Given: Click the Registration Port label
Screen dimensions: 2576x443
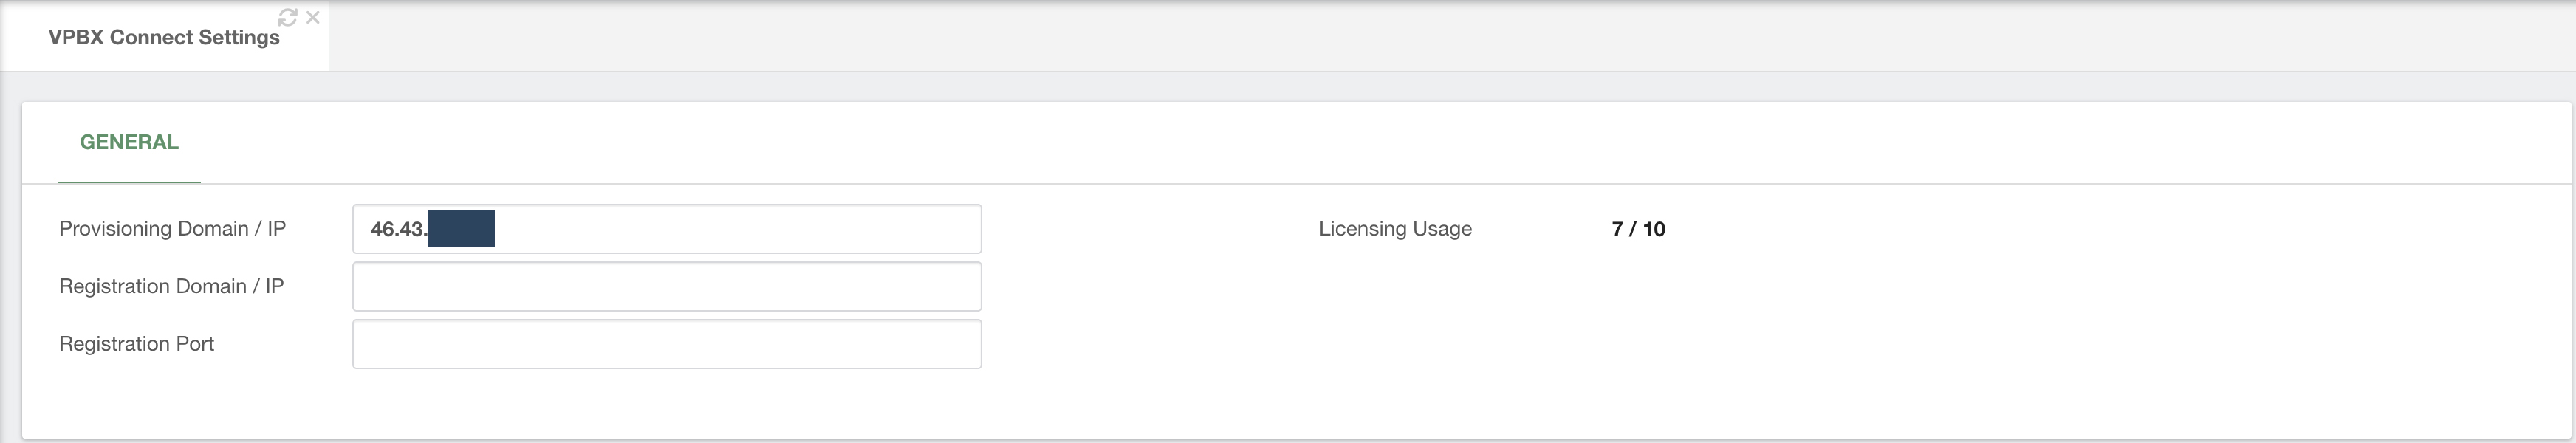Looking at the screenshot, I should pyautogui.click(x=136, y=344).
